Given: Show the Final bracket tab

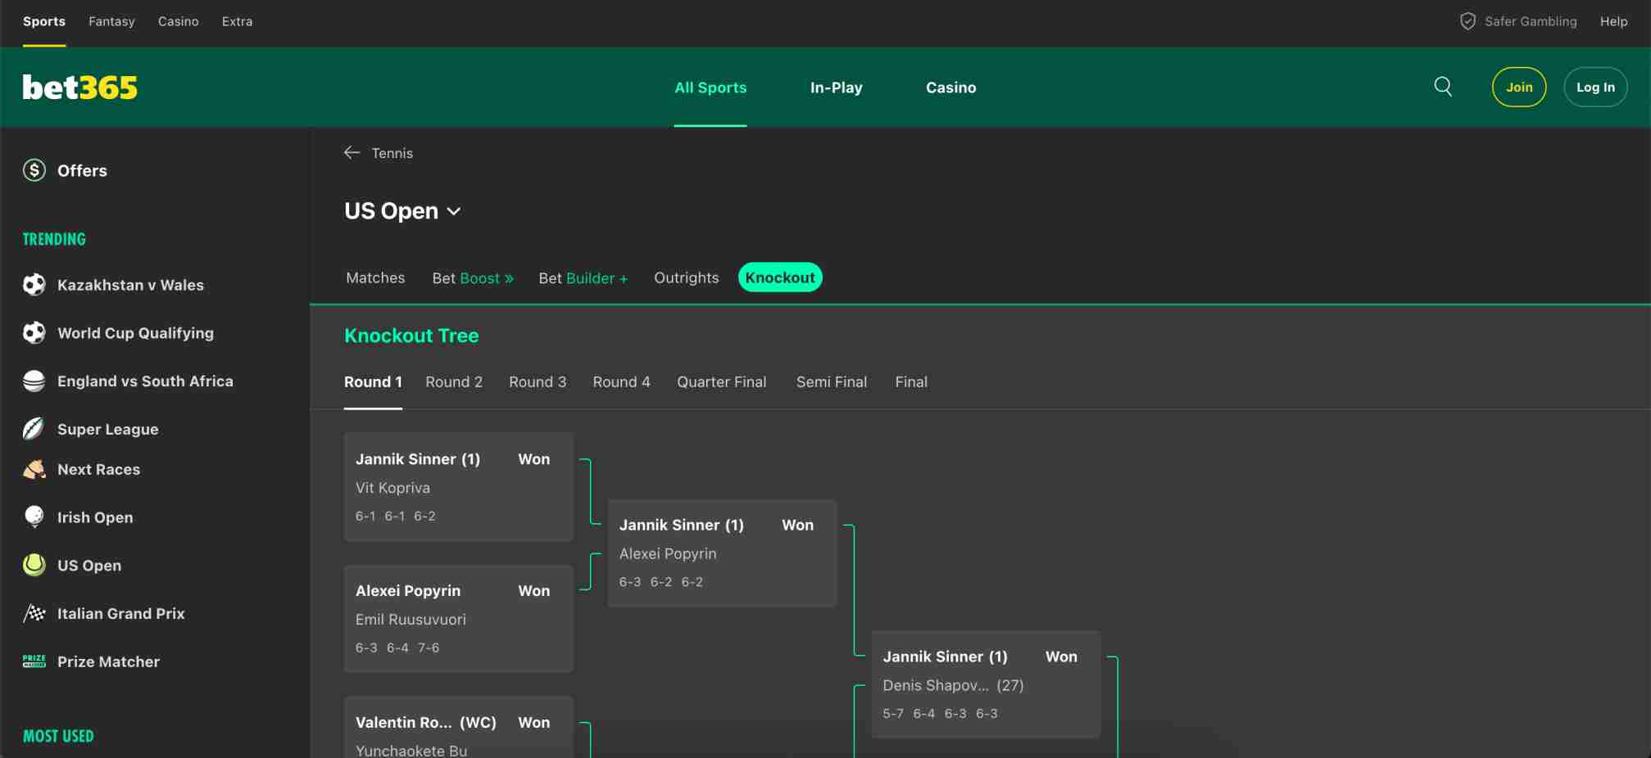Looking at the screenshot, I should point(911,382).
